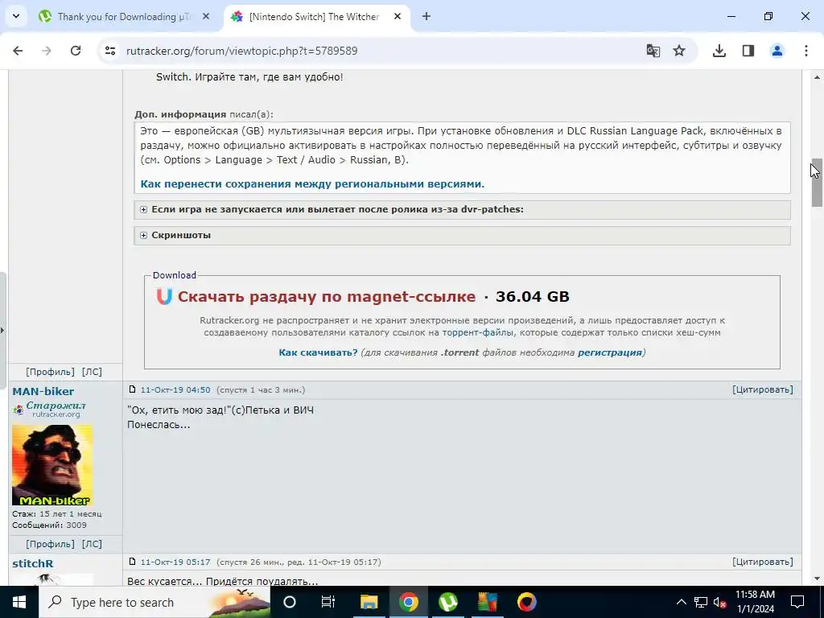Open the Chrome profile avatar
Screen dimensions: 824x618
click(x=777, y=51)
